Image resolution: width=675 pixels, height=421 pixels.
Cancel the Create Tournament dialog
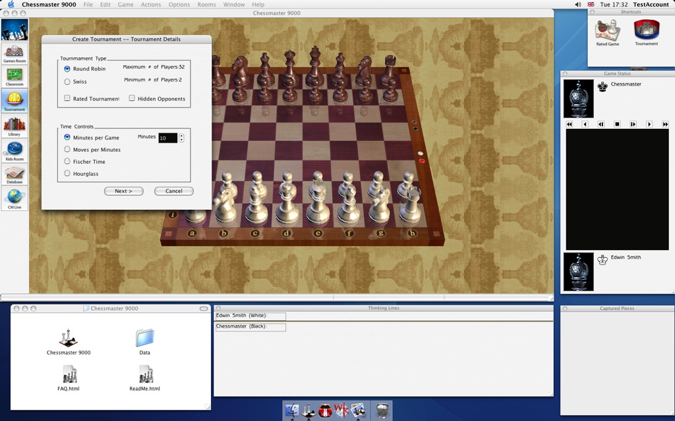click(x=174, y=191)
